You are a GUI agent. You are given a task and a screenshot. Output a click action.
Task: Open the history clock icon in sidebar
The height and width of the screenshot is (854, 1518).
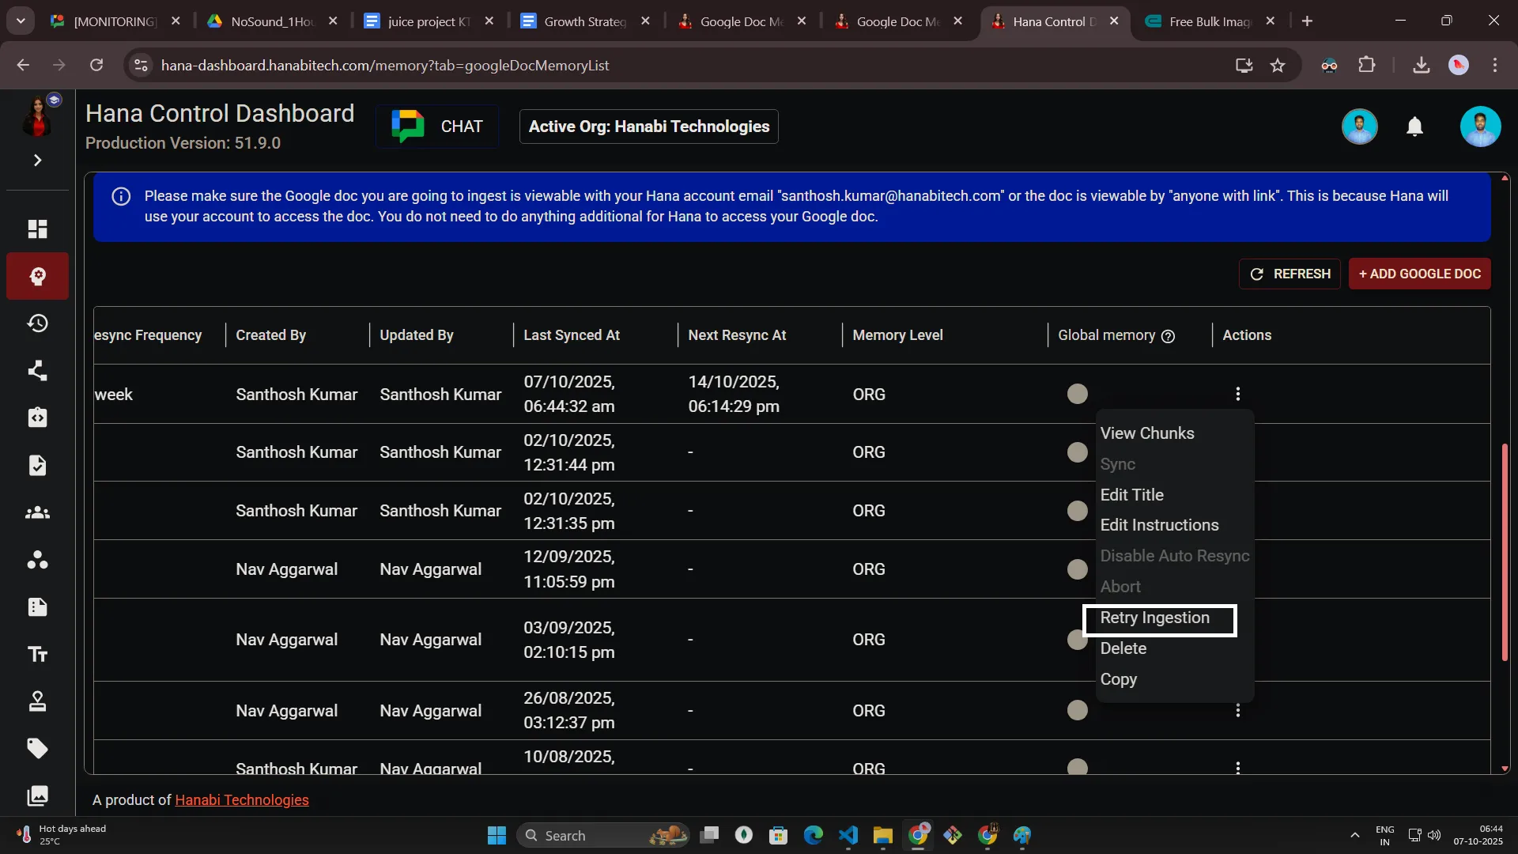37,323
